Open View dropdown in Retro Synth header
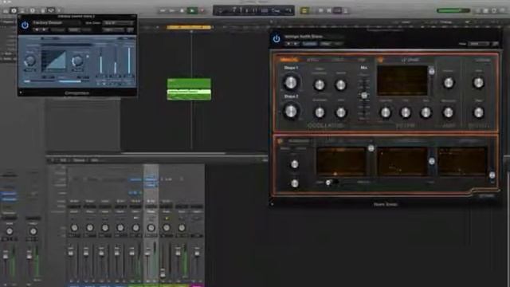510x287 pixels. pos(478,44)
